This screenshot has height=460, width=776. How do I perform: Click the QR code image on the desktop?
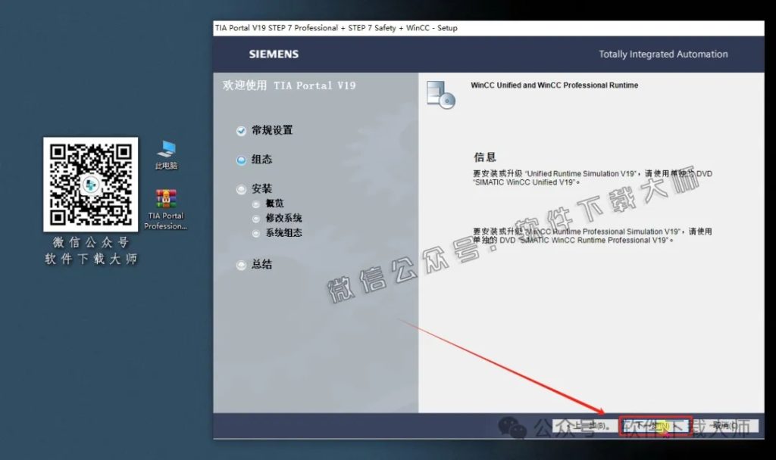pos(90,185)
